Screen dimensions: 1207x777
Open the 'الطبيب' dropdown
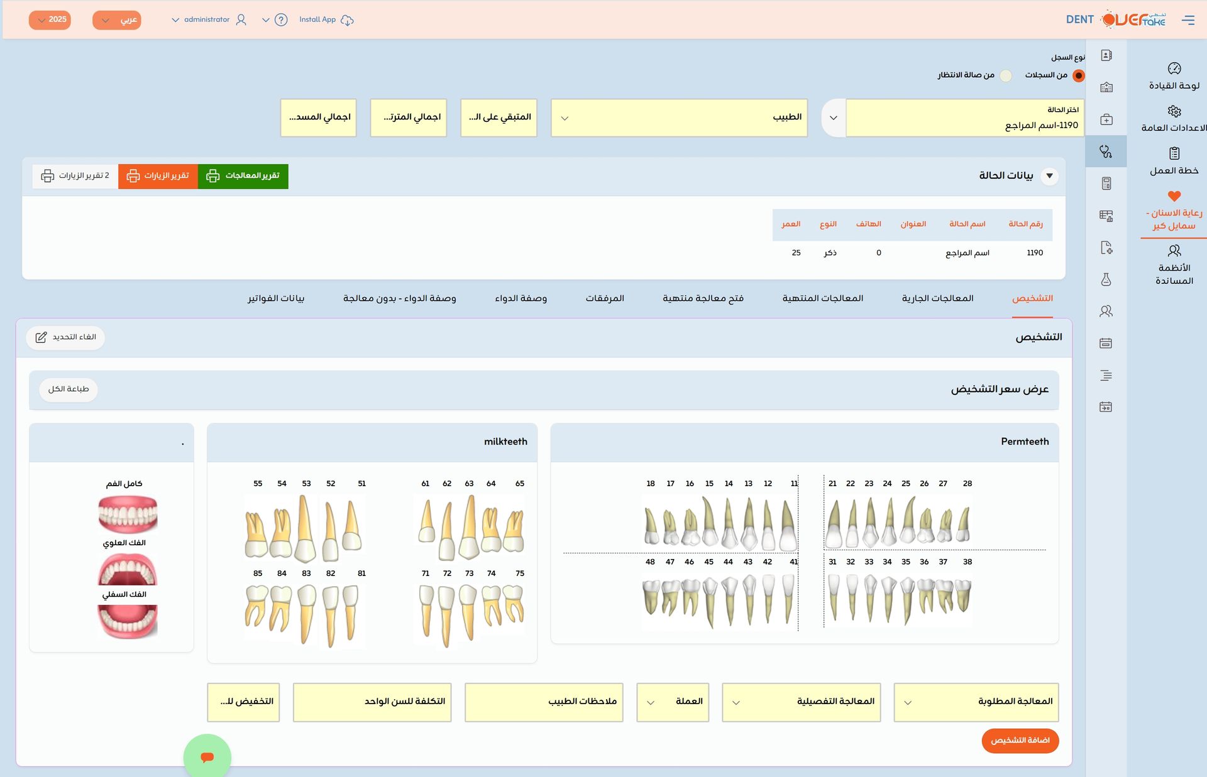click(x=679, y=117)
